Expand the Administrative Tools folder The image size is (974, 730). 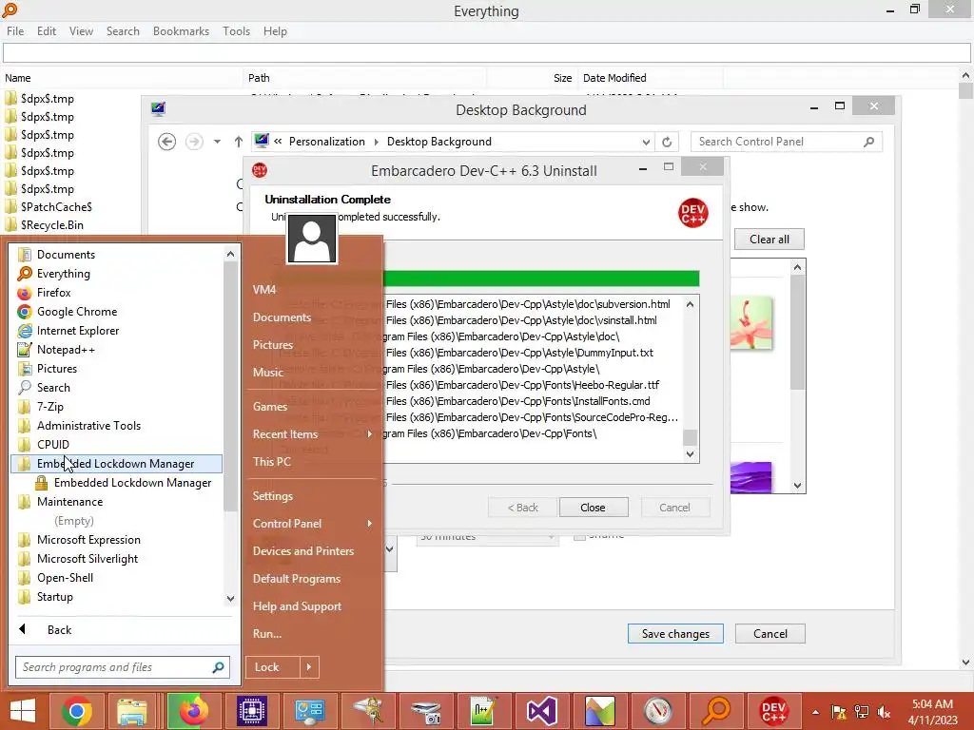click(116, 426)
